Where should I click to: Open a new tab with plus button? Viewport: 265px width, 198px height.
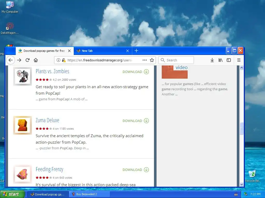136,51
